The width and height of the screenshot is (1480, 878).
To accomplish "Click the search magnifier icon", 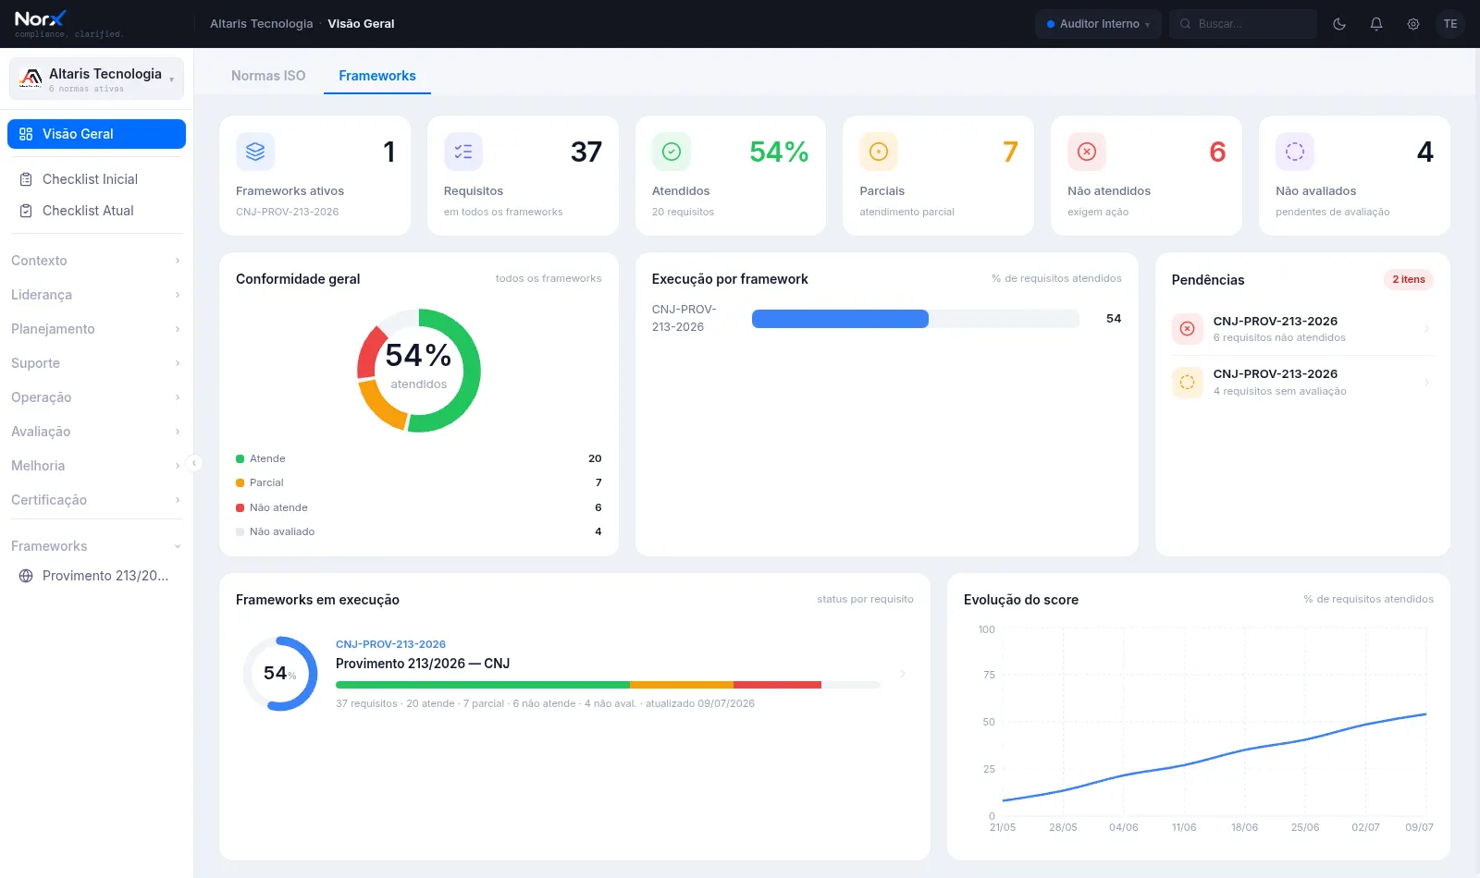I will tap(1185, 24).
